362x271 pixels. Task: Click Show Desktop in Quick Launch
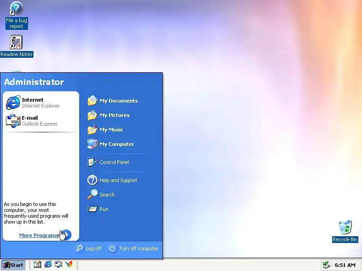pyautogui.click(x=38, y=265)
